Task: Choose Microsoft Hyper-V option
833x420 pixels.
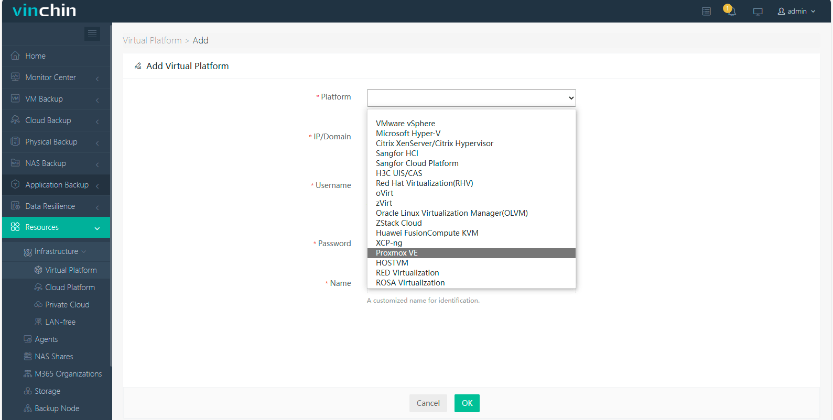Action: (x=471, y=134)
